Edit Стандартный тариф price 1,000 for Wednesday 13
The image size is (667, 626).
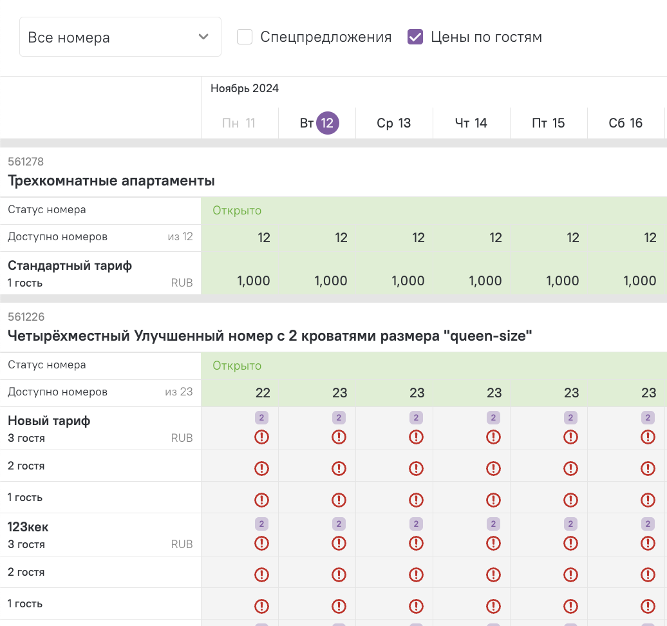coord(408,281)
